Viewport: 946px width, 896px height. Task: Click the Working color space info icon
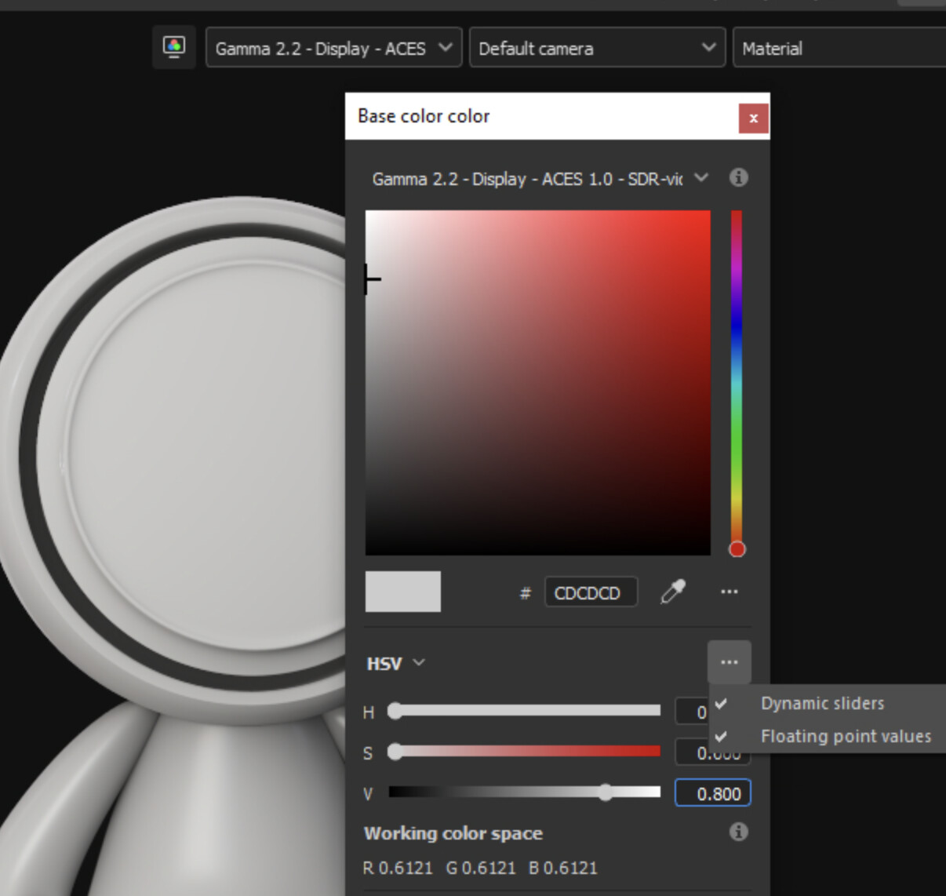(738, 832)
